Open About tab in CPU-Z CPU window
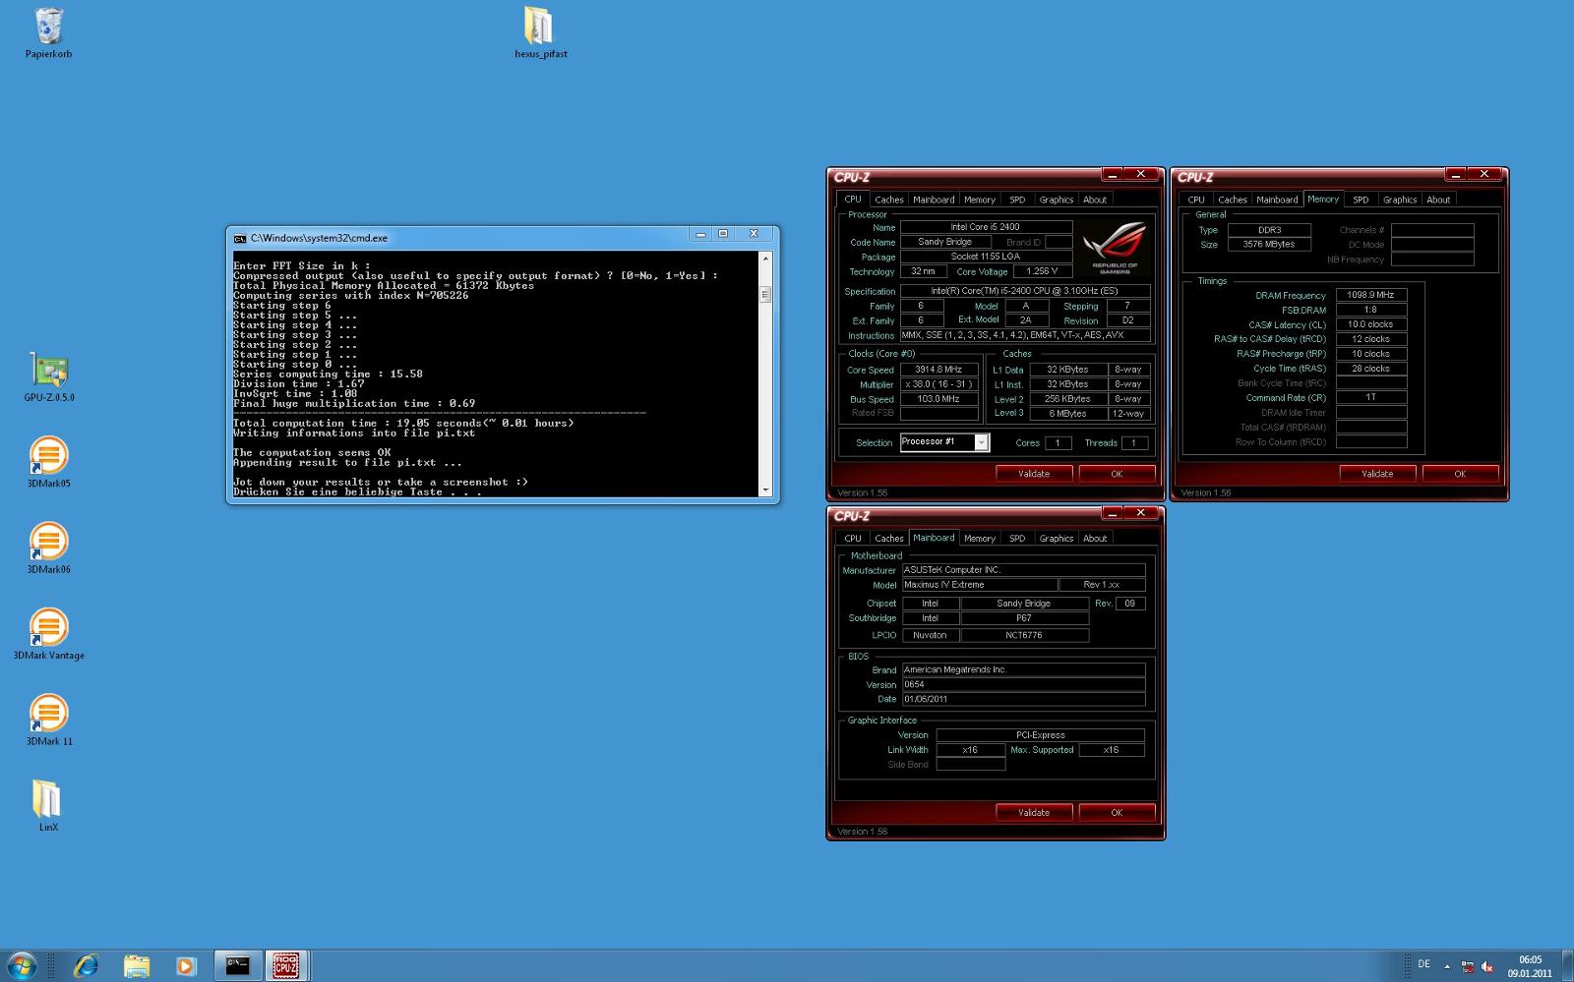The width and height of the screenshot is (1574, 982). pyautogui.click(x=1095, y=200)
